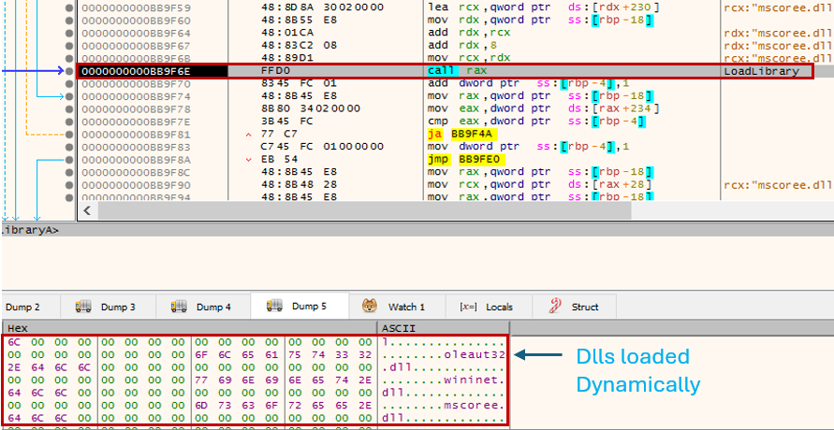Image resolution: width=834 pixels, height=430 pixels.
Task: Select the 'ja BB9F4A' instruction
Action: 462,135
